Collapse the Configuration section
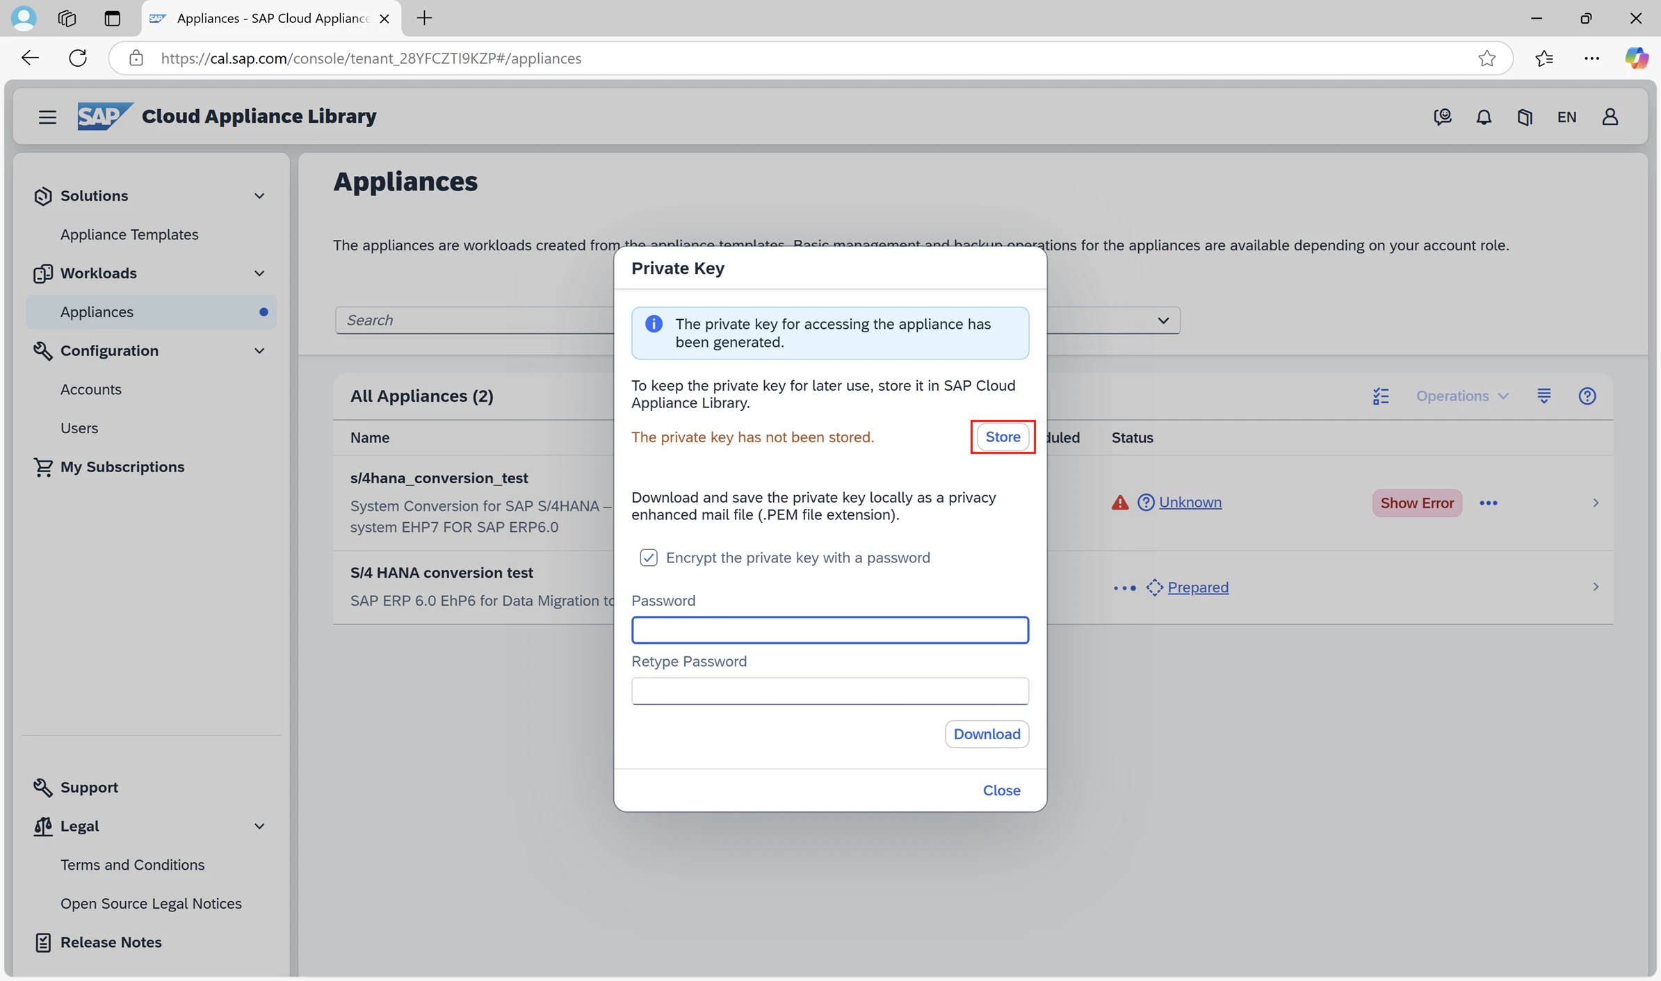 pyautogui.click(x=259, y=351)
